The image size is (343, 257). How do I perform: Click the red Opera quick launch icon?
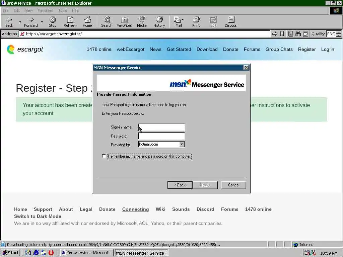[x=51, y=253]
